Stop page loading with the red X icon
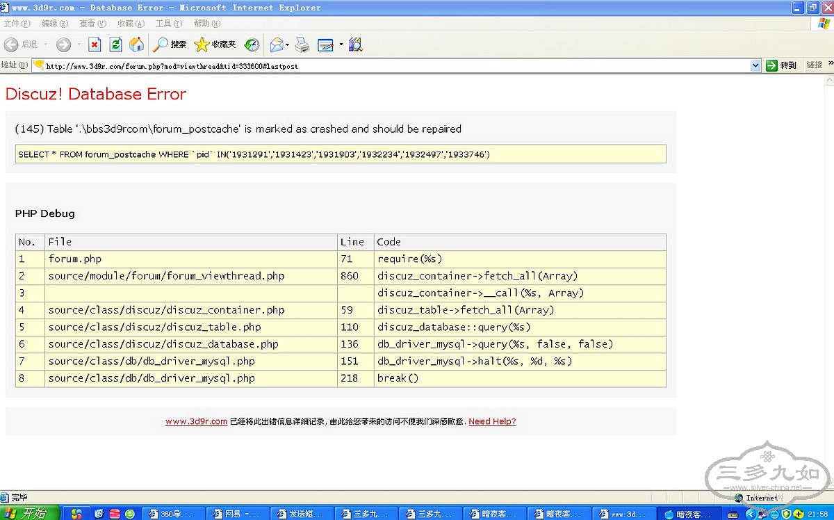This screenshot has width=834, height=520. coord(95,44)
